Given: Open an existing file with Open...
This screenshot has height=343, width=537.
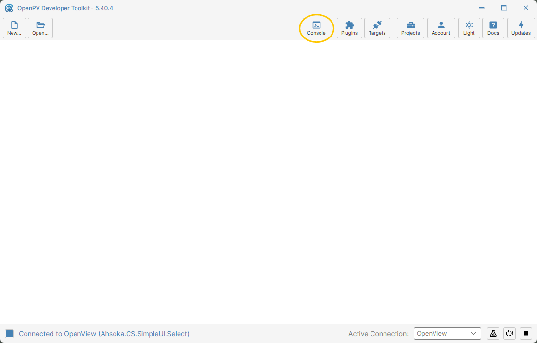Looking at the screenshot, I should coord(40,28).
